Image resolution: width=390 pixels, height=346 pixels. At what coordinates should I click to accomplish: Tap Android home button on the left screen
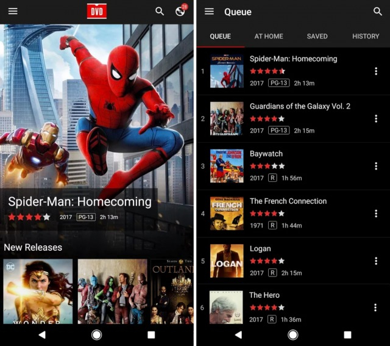pyautogui.click(x=96, y=335)
